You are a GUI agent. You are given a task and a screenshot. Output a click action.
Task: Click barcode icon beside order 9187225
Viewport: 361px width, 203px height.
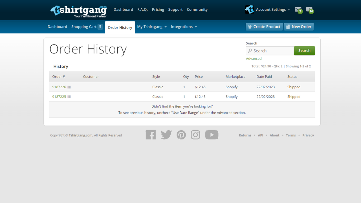69,97
